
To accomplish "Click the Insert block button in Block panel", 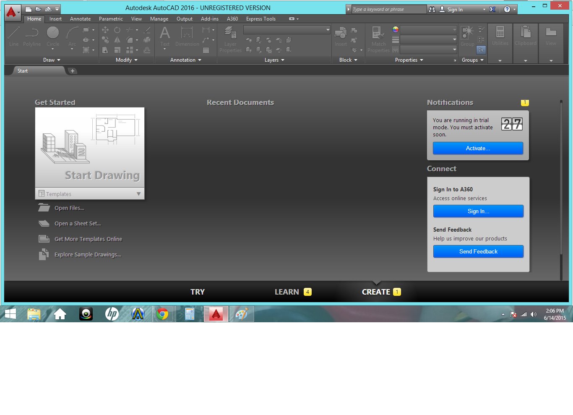I will coord(341,36).
